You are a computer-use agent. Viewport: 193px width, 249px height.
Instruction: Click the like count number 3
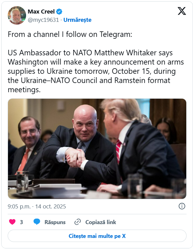pyautogui.click(x=21, y=222)
